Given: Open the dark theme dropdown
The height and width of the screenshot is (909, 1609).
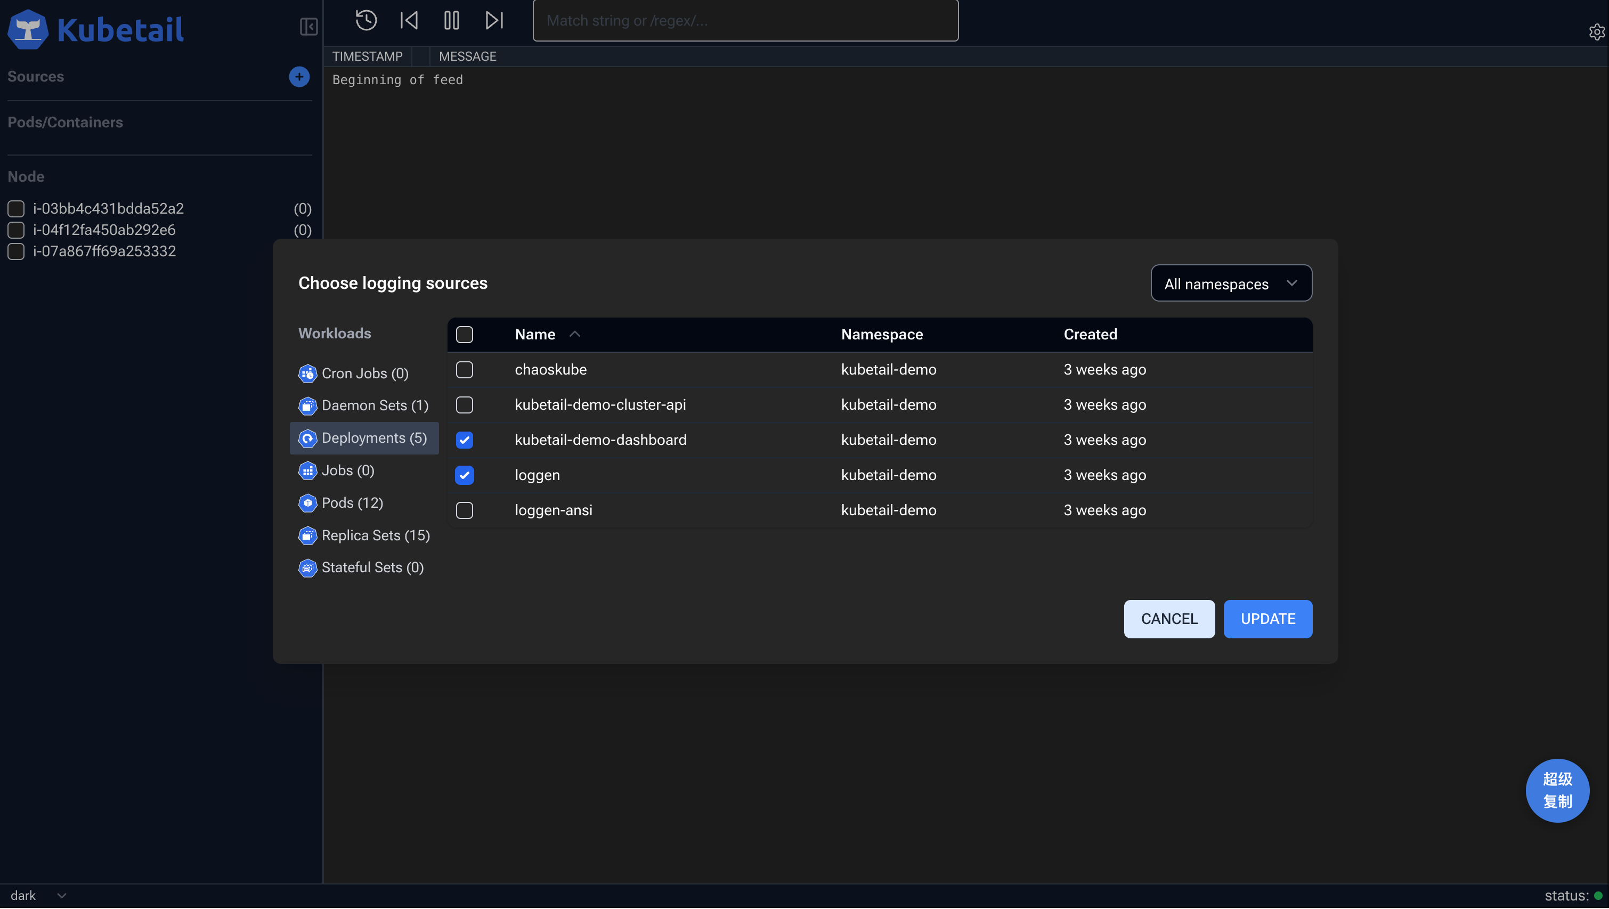Looking at the screenshot, I should point(39,896).
